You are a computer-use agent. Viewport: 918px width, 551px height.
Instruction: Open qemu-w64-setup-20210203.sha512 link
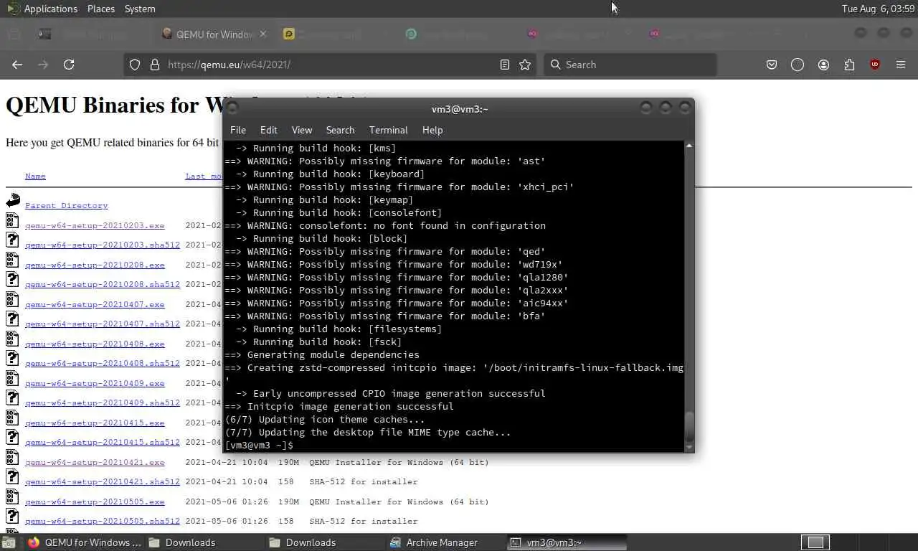103,245
